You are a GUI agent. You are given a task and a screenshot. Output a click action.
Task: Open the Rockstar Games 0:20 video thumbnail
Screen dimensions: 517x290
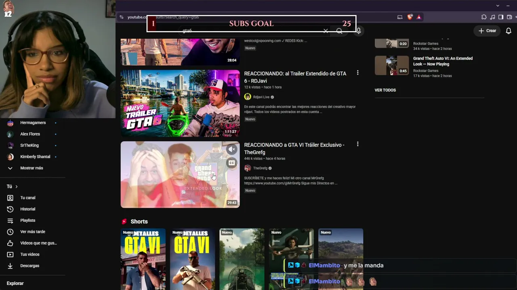pos(392,43)
